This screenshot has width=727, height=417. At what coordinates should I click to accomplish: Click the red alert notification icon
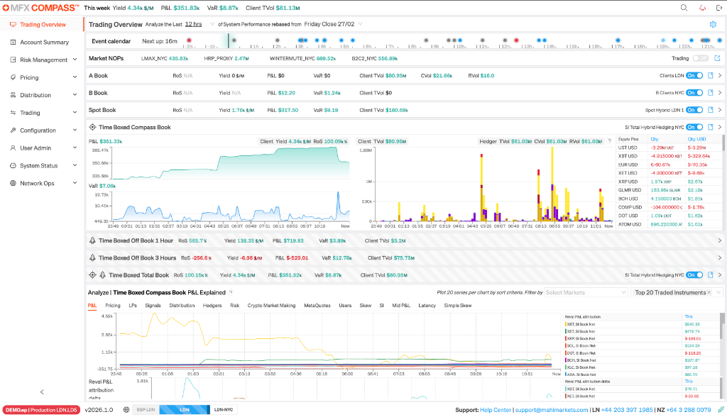click(x=702, y=8)
